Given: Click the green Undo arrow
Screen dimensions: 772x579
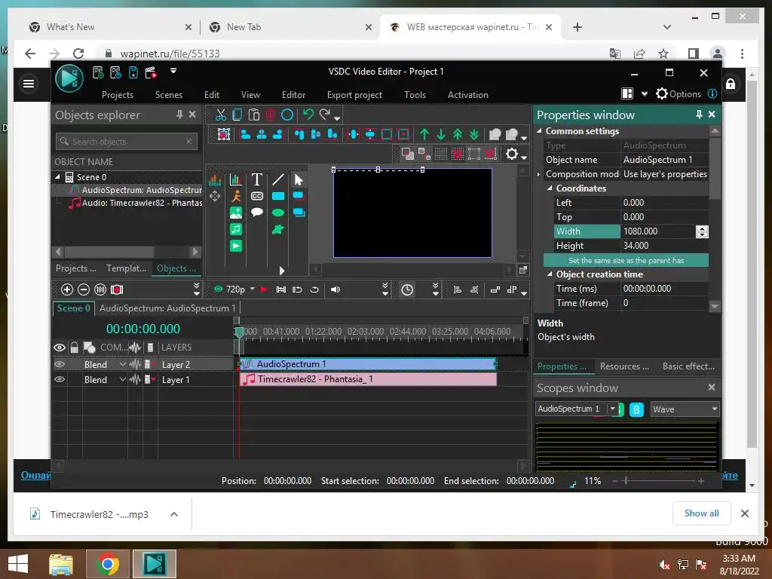Looking at the screenshot, I should (308, 115).
